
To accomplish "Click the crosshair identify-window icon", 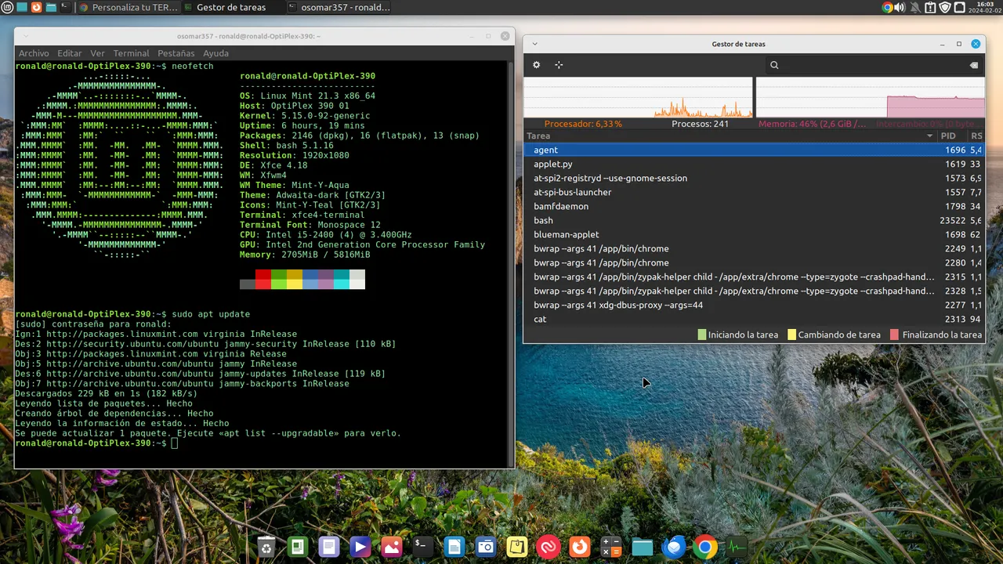I will 559,65.
